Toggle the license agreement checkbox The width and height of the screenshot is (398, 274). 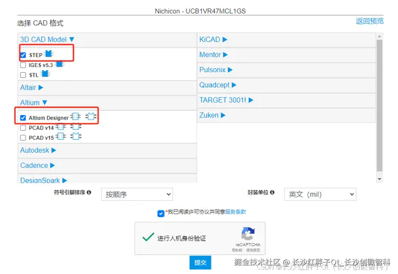[x=161, y=214]
